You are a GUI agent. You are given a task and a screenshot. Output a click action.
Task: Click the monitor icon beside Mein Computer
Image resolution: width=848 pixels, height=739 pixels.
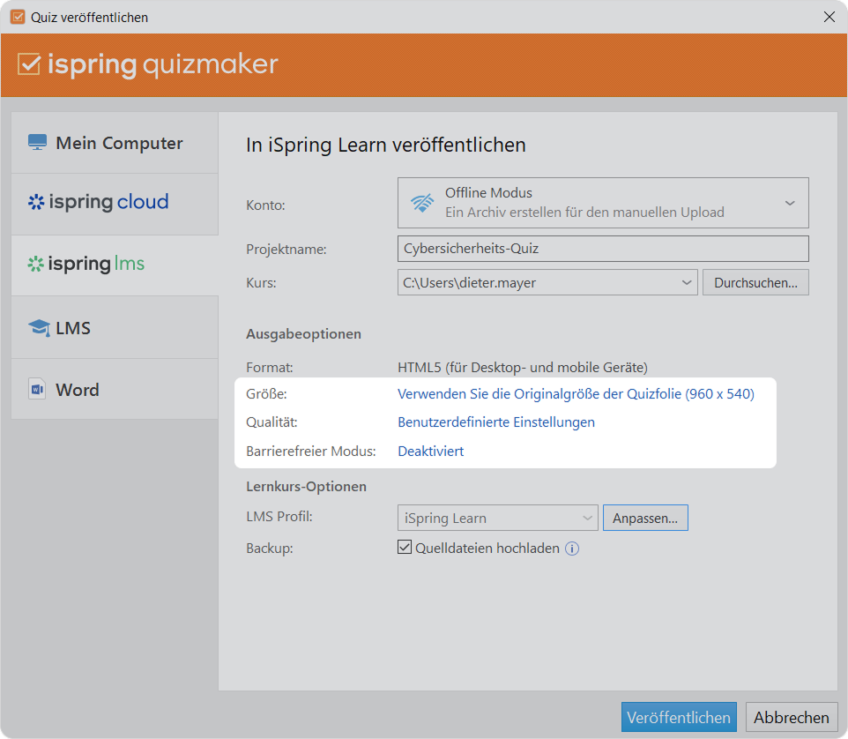click(x=37, y=143)
